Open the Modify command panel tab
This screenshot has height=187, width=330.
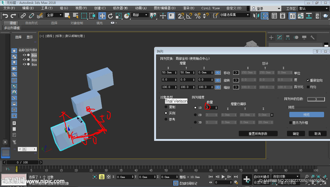(x=279, y=38)
